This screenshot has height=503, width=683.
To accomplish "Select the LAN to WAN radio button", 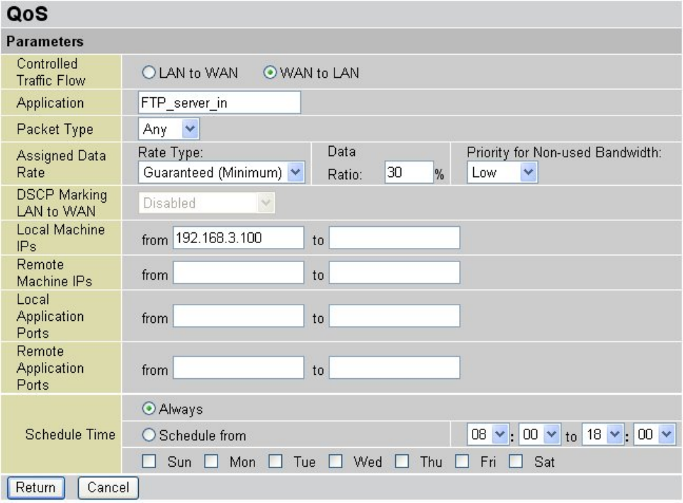I will [x=149, y=72].
